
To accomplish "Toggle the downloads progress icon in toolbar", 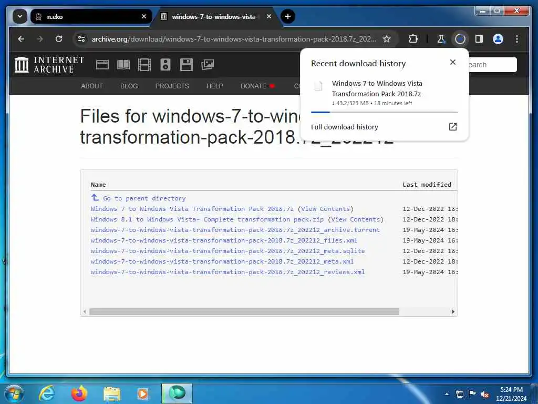I will (460, 39).
